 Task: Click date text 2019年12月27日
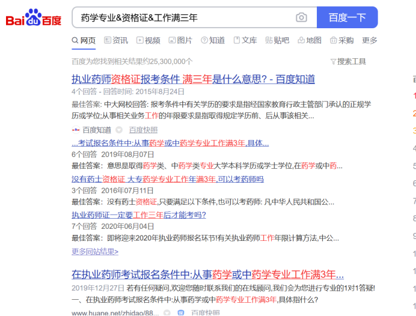coord(98,288)
